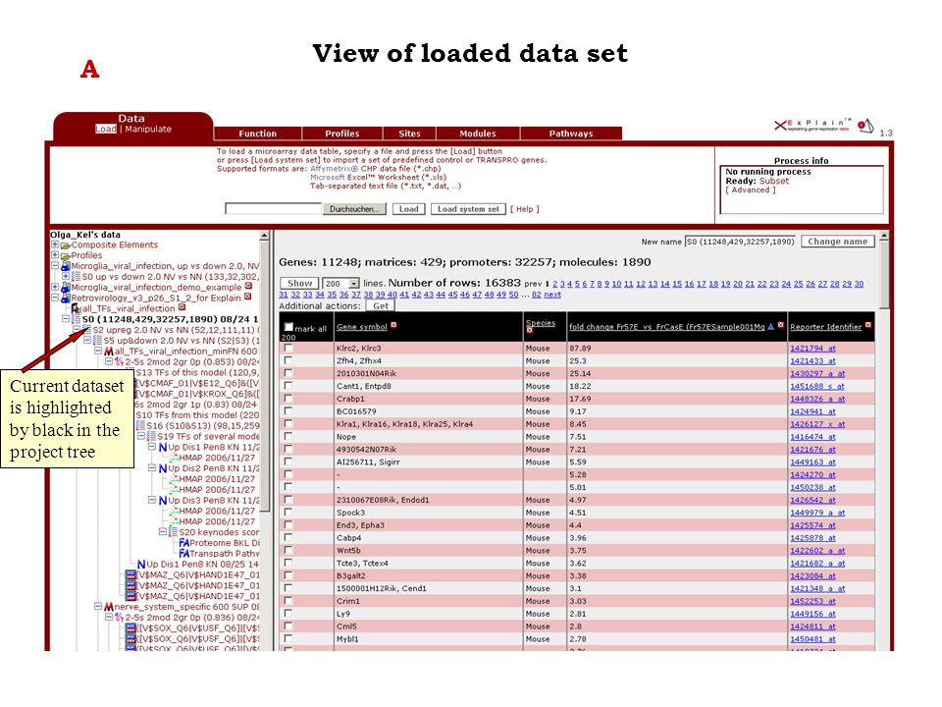
Task: Check the box for the Wnt5b row
Action: pyautogui.click(x=288, y=550)
